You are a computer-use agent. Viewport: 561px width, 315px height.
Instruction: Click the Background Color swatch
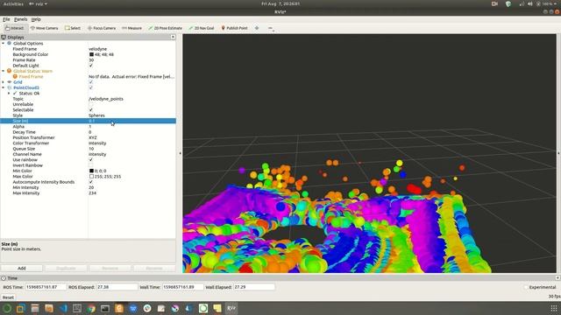point(91,54)
